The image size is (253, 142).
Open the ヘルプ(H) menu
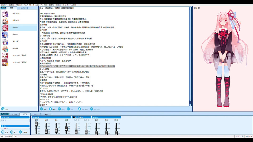tap(73, 5)
